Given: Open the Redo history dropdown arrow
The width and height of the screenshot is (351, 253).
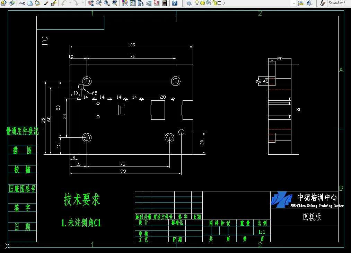Looking at the screenshot, I should [x=82, y=3].
